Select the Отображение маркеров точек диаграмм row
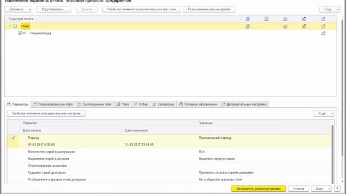Viewport: 346px width, 194px height. click(169, 179)
